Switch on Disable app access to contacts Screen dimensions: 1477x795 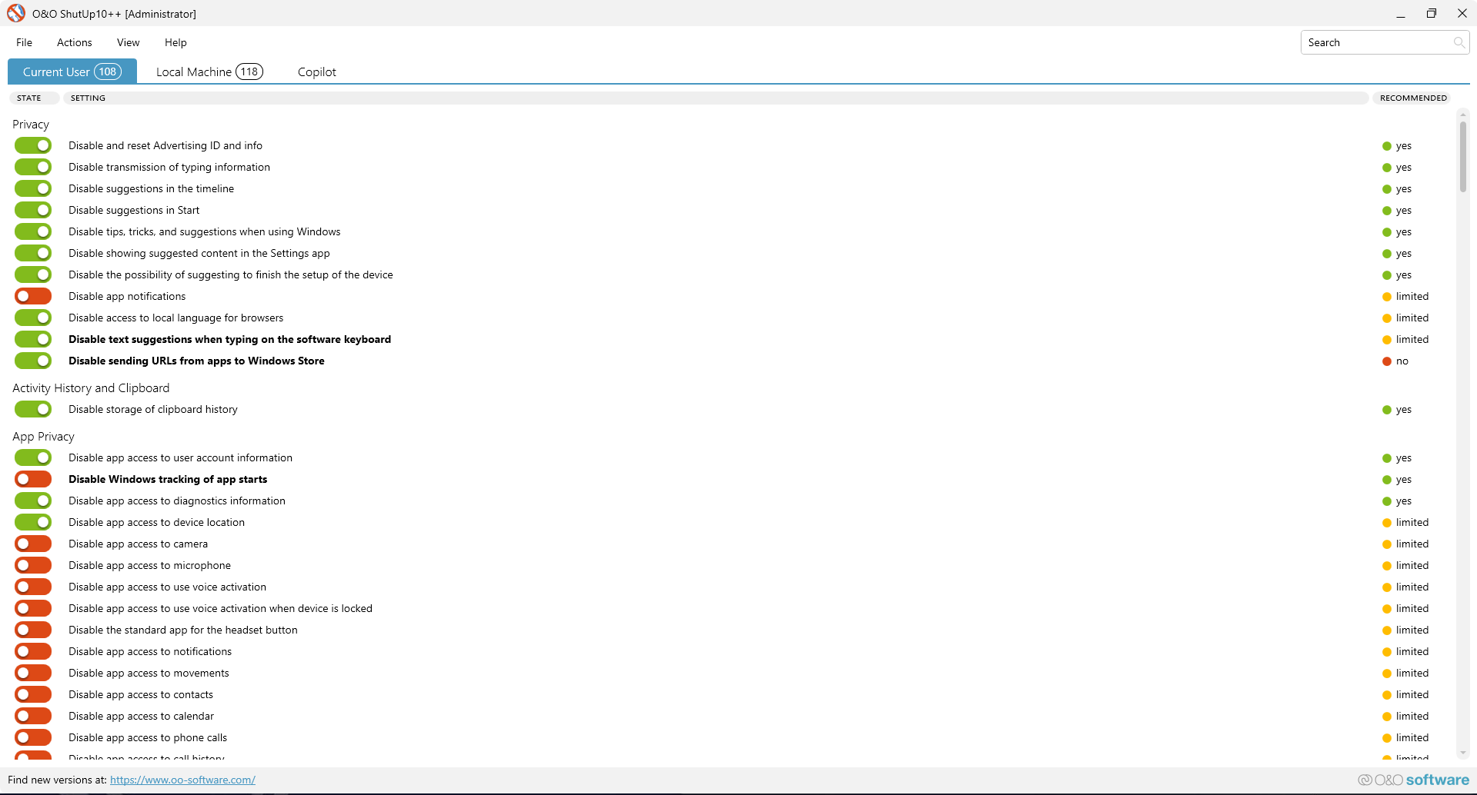click(33, 694)
